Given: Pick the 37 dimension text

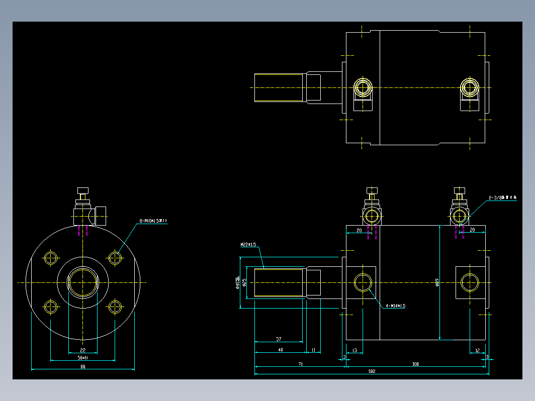Looking at the screenshot, I should (x=279, y=339).
